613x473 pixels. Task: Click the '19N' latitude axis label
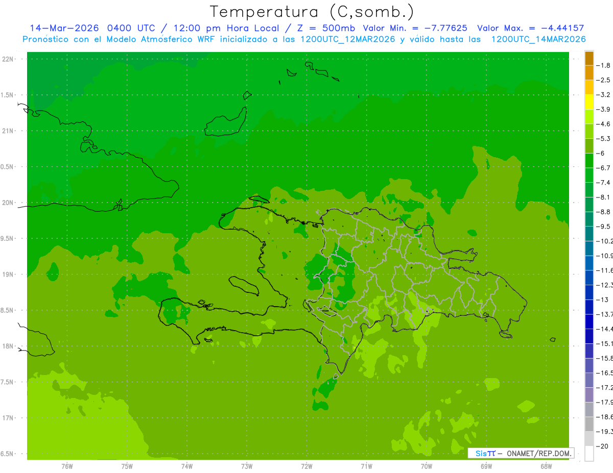(x=8, y=275)
